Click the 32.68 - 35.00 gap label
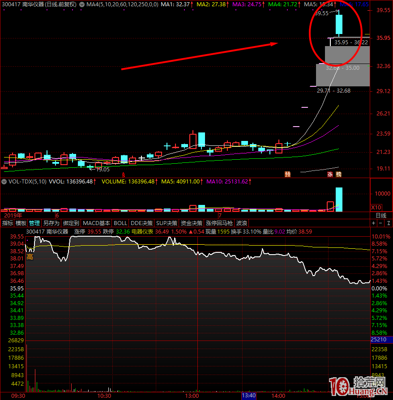Image resolution: width=393 pixels, height=400 pixels. 342,68
